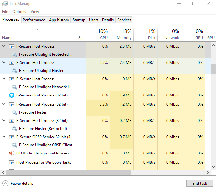The height and width of the screenshot is (191, 216).
Task: Collapse the first F-Secure Host Process group
Action: 4,46
